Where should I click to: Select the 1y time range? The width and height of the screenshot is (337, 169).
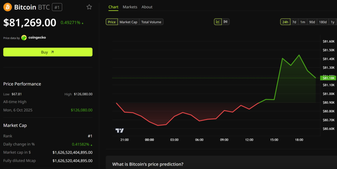pyautogui.click(x=332, y=22)
